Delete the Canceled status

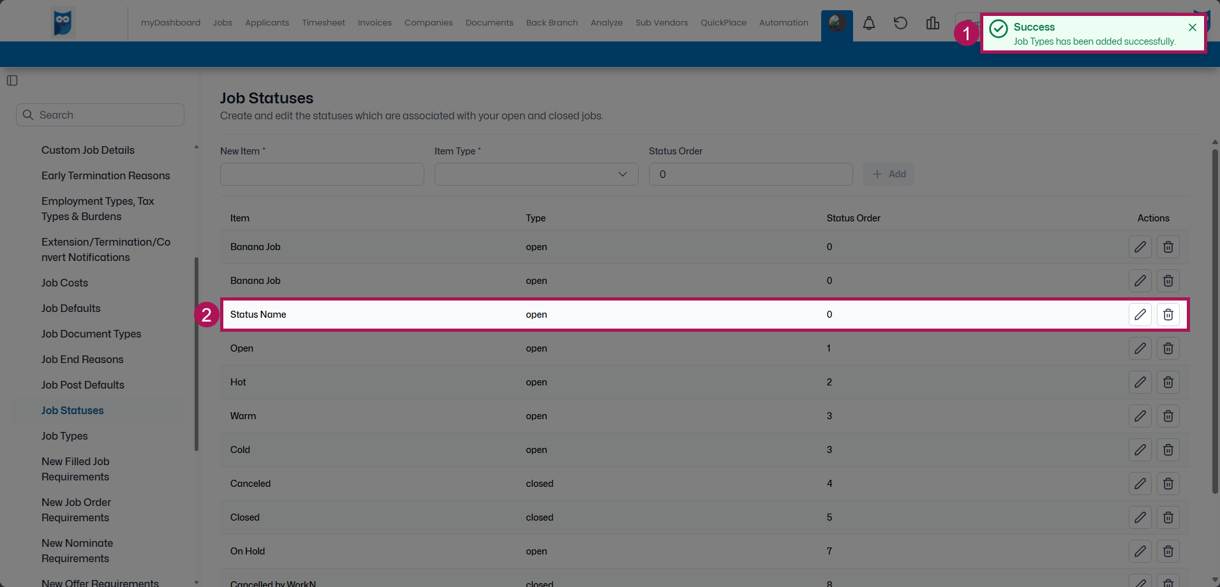[x=1168, y=484]
